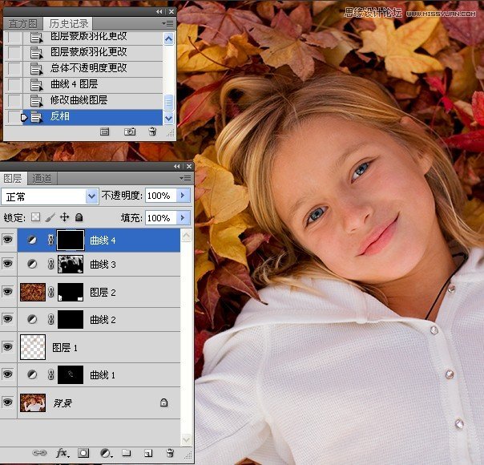Viewport: 484px width, 465px height.
Task: Create a new layer group folder
Action: click(x=126, y=453)
